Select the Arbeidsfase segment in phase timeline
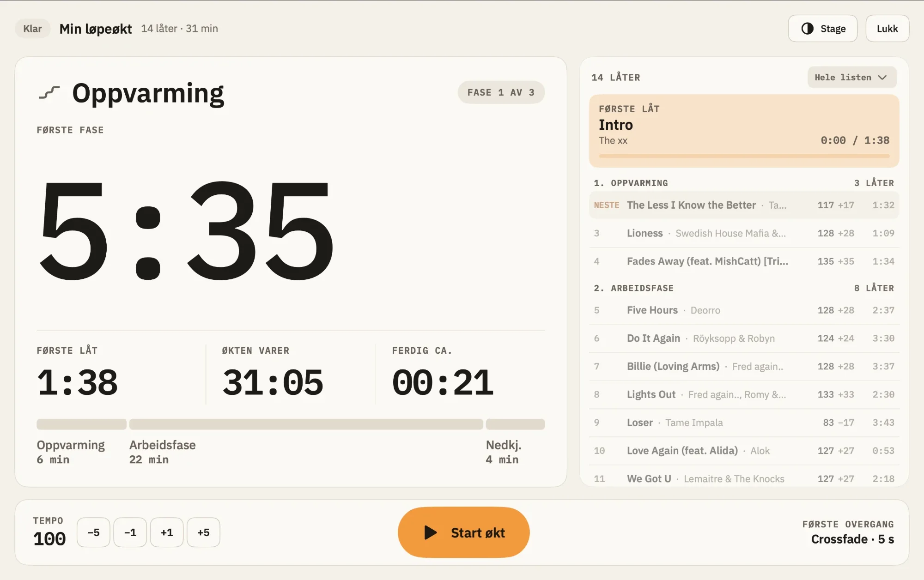The height and width of the screenshot is (580, 924). pos(306,424)
